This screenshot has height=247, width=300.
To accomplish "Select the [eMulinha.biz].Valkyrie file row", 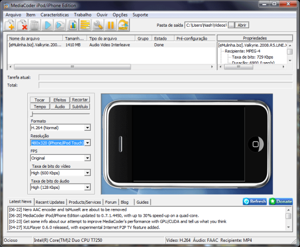I will (111, 45).
